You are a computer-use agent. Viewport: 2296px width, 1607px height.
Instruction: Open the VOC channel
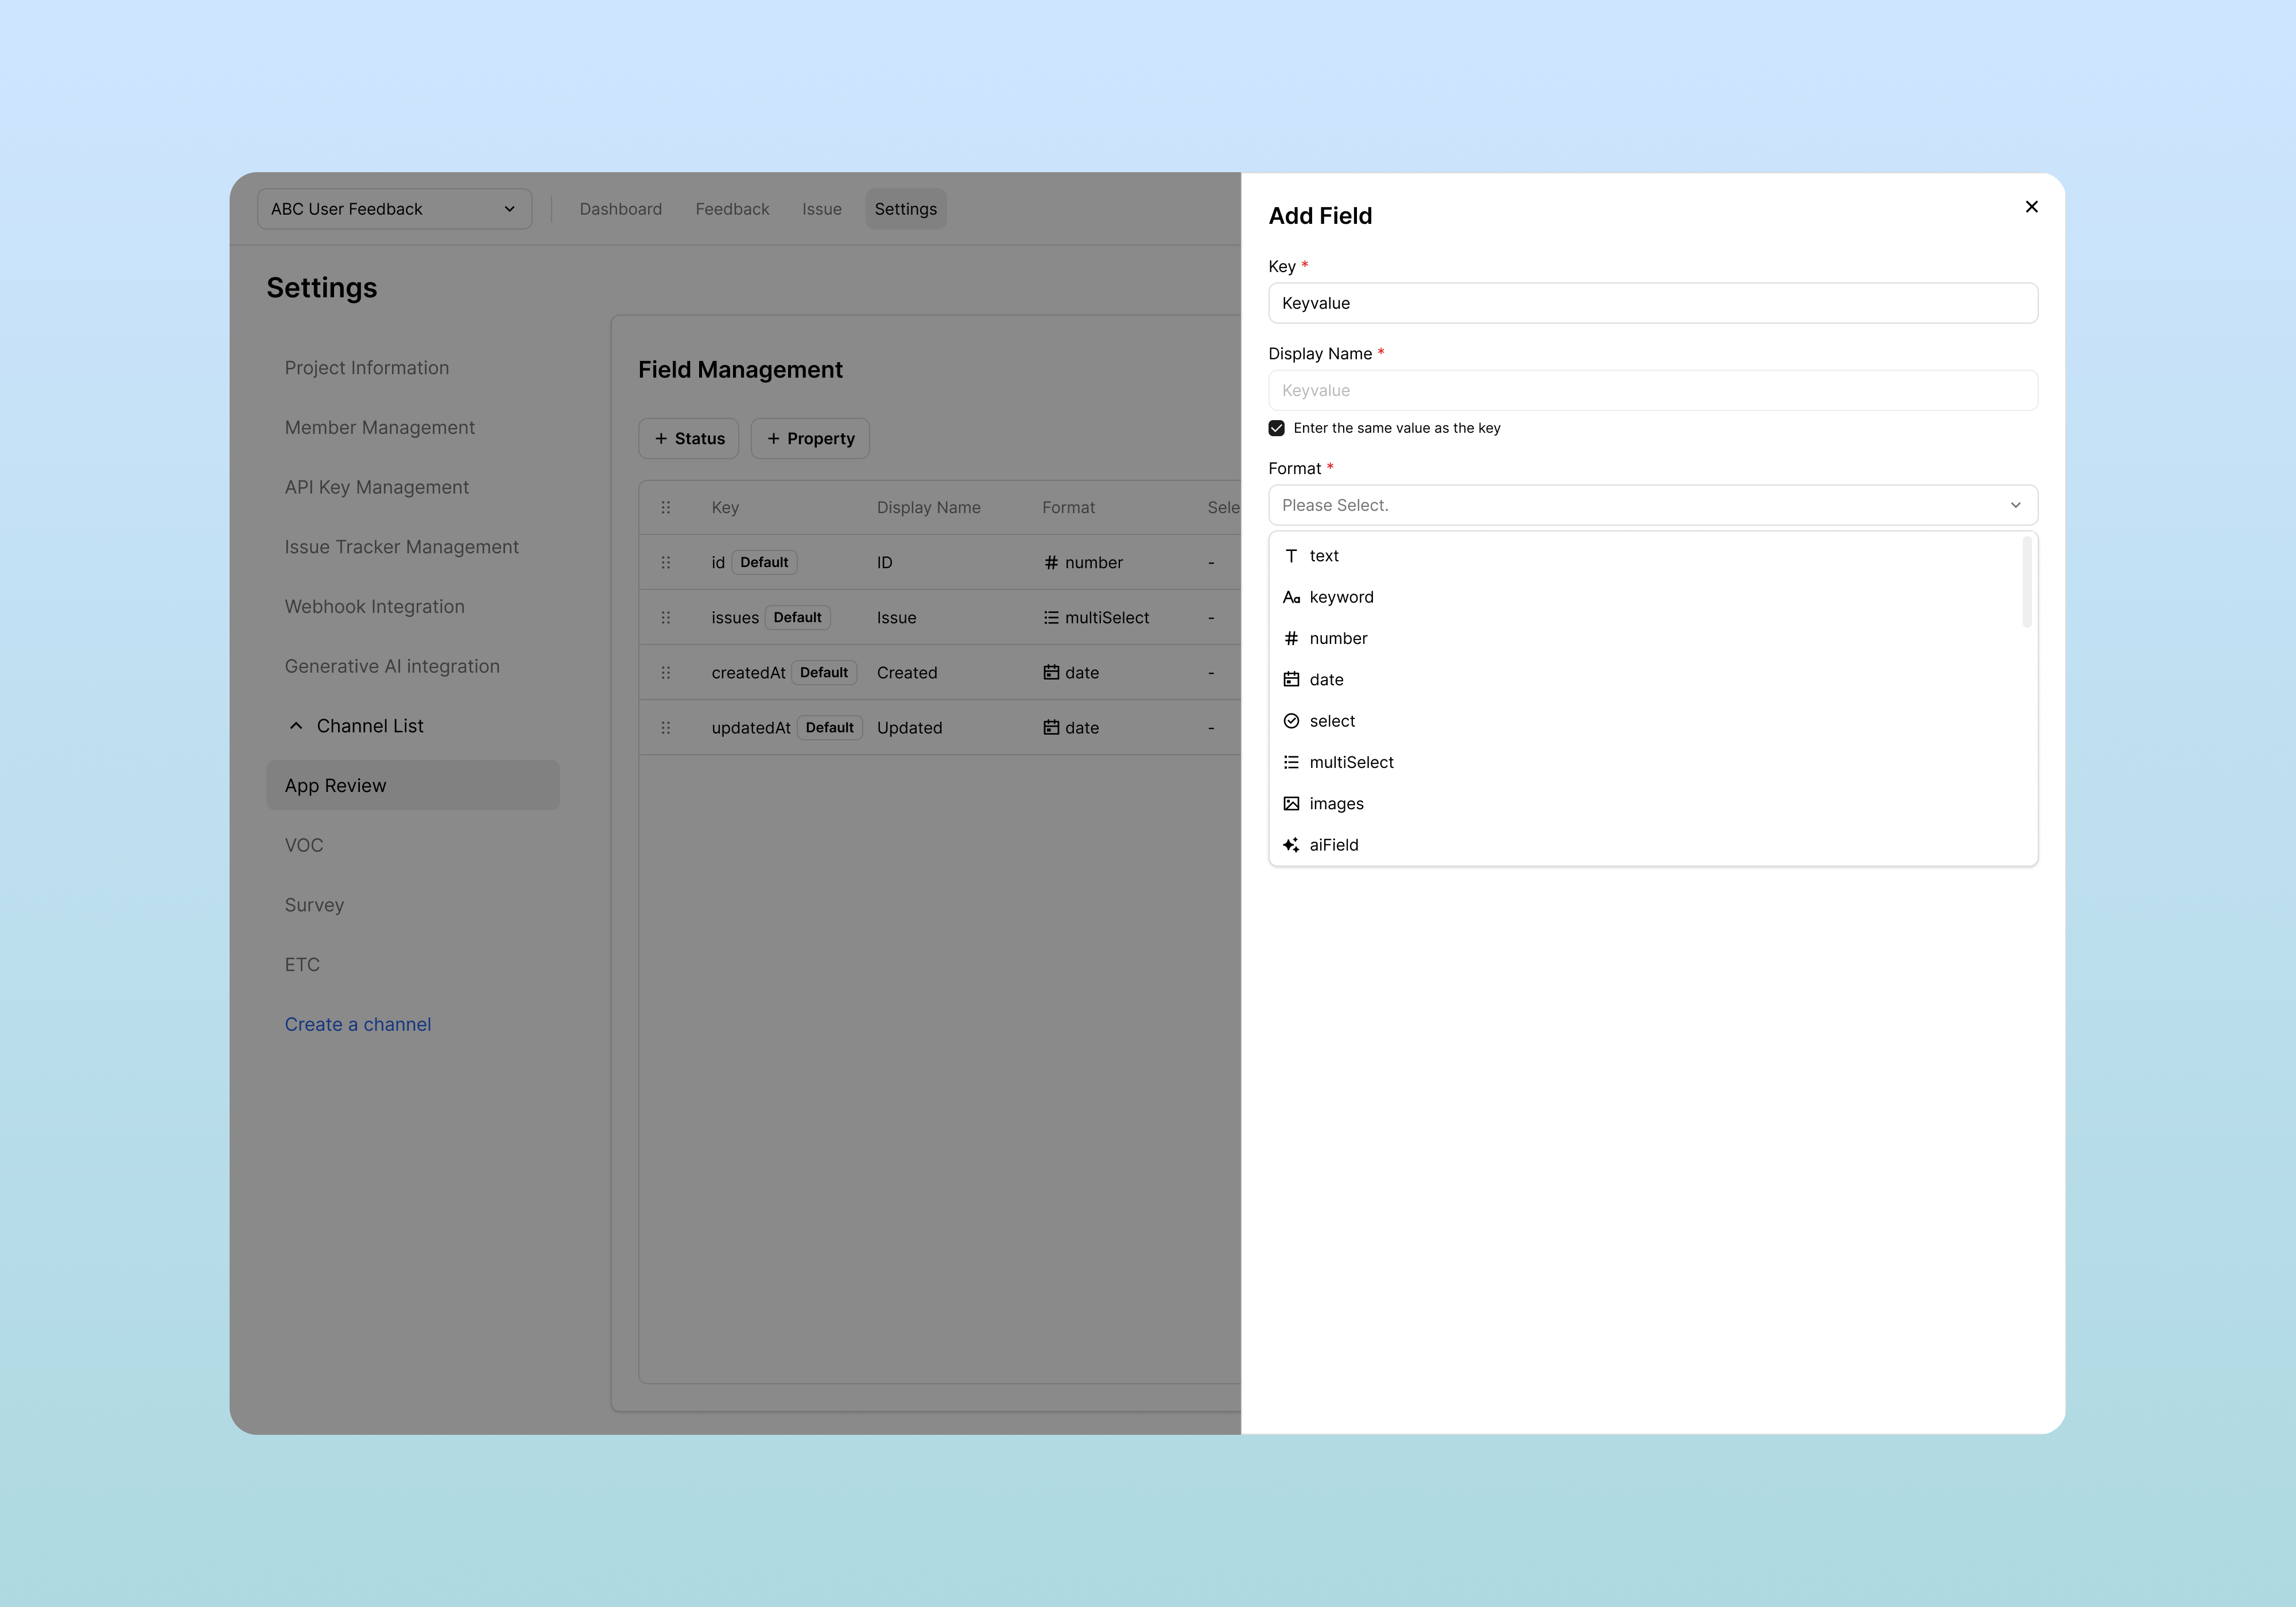click(x=304, y=845)
